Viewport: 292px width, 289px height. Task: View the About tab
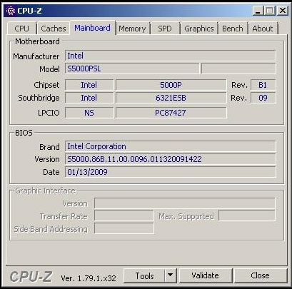263,29
